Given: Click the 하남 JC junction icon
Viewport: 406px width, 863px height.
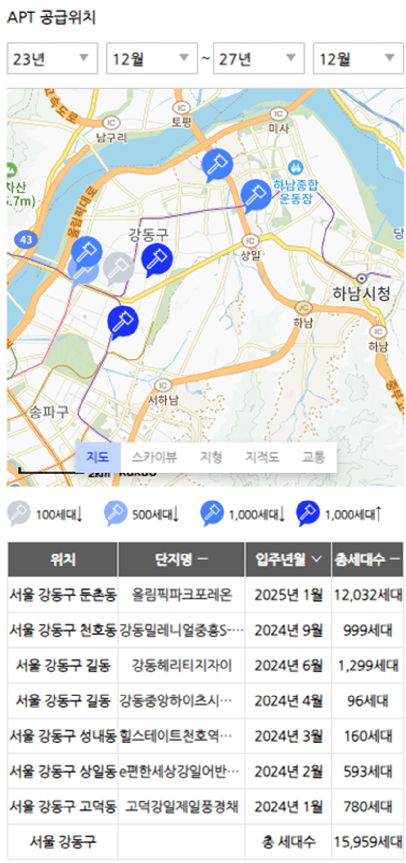Looking at the screenshot, I should coord(303,308).
